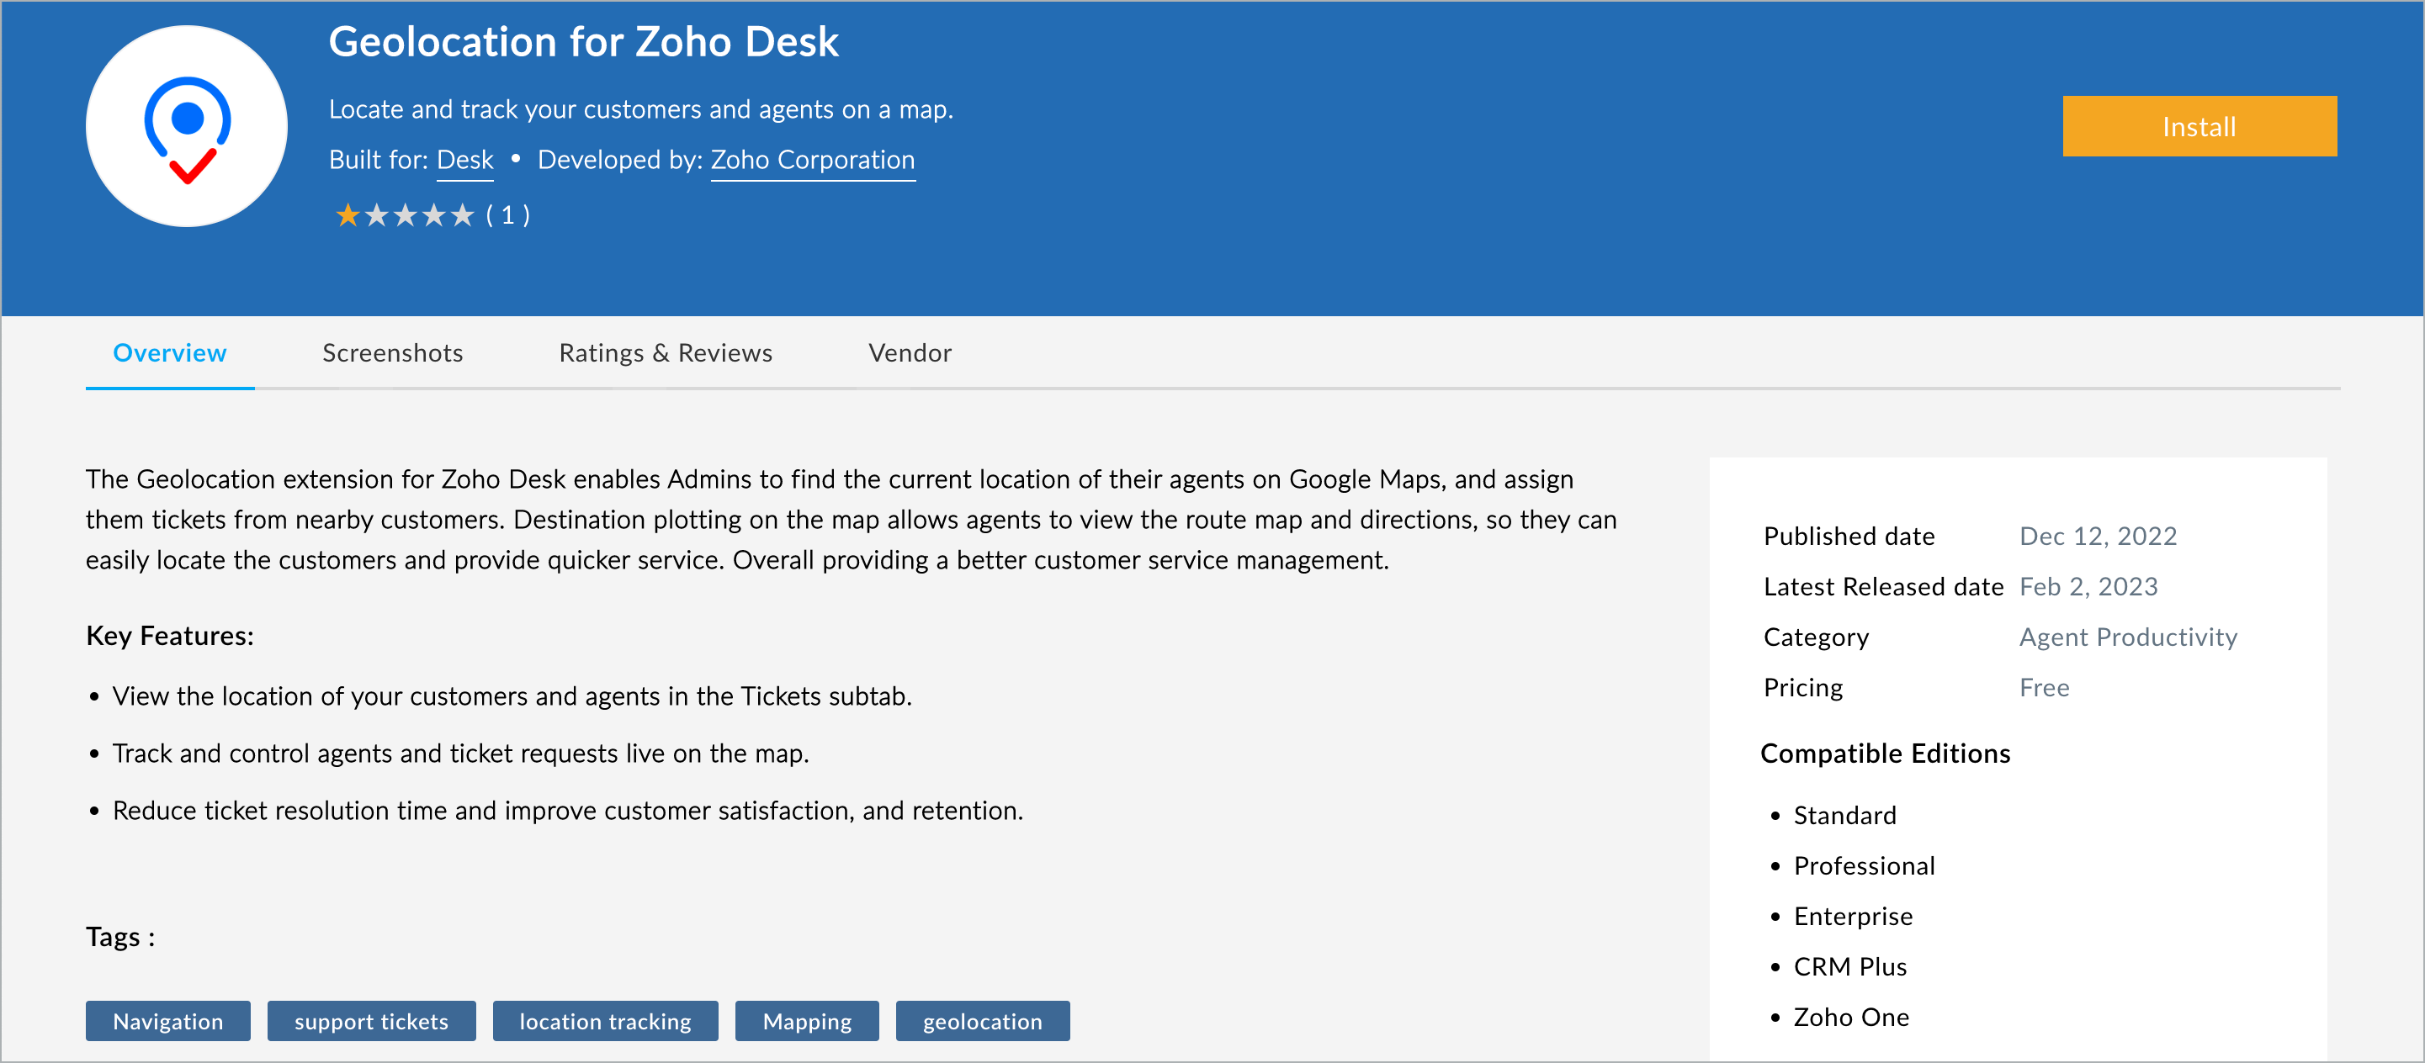Click the 'Pricing' label

tap(1802, 688)
